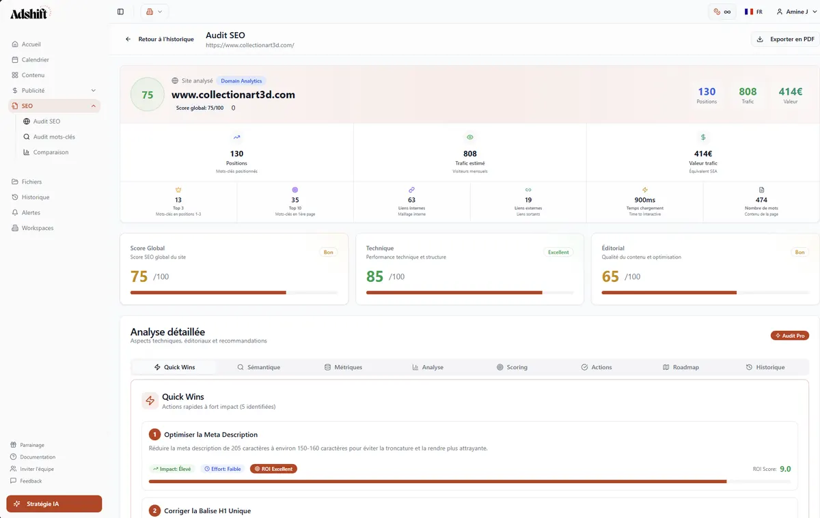The height and width of the screenshot is (518, 820).
Task: Open the Amine J user menu
Action: (795, 12)
